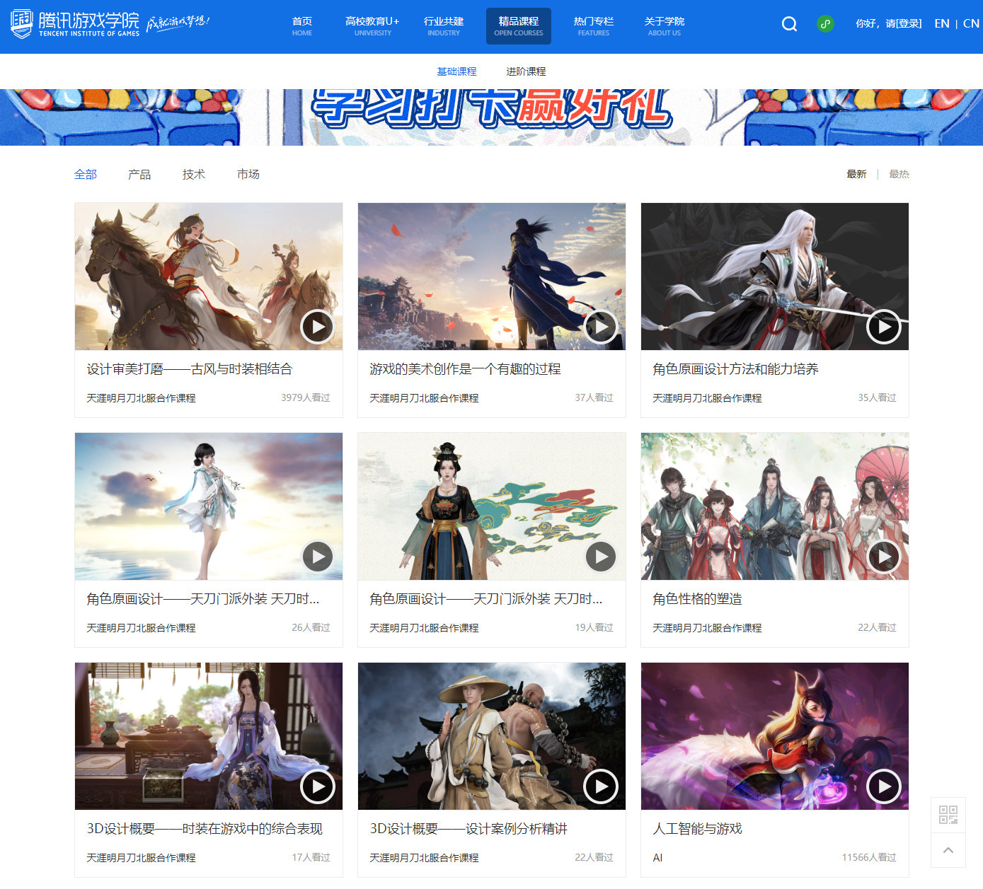Go to 首页 HOME menu

[302, 26]
